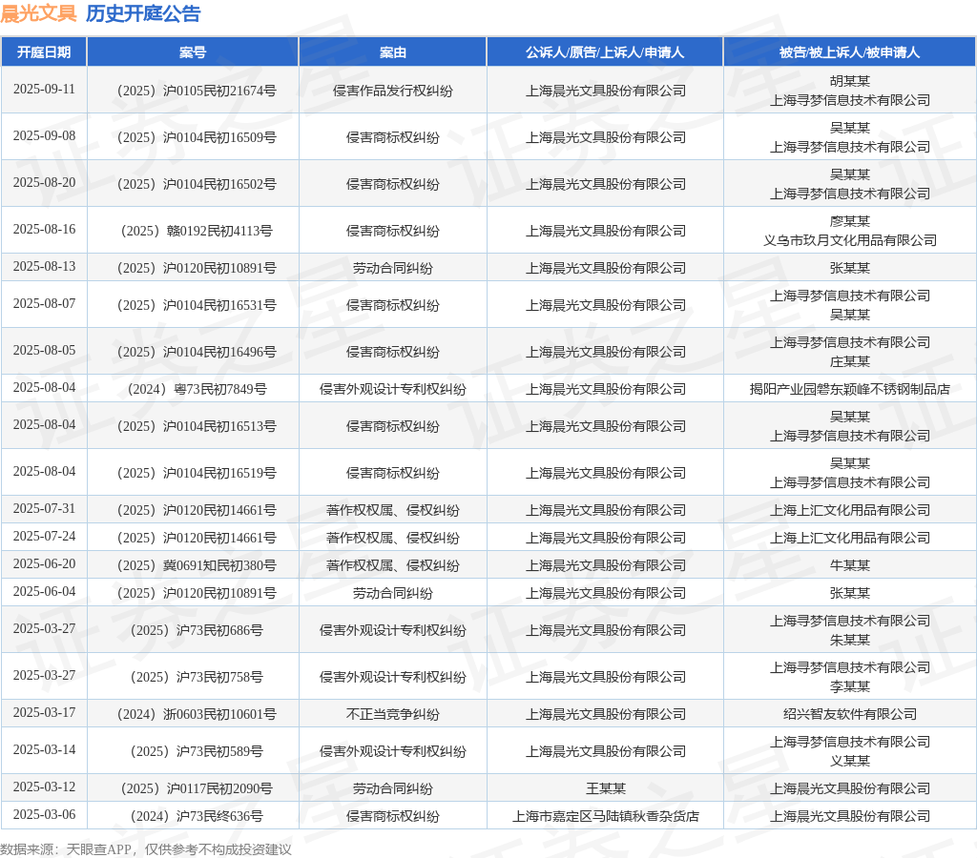
Task: Click the date 2025-07-24
Action: point(44,536)
